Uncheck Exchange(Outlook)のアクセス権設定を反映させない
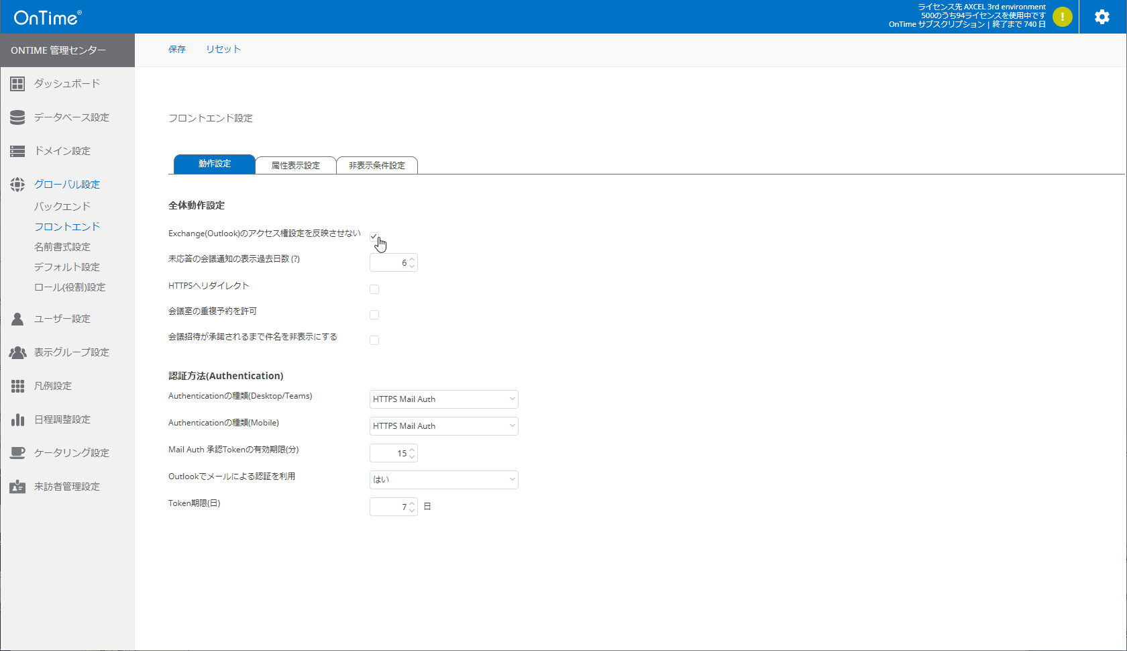This screenshot has height=651, width=1127. point(374,236)
